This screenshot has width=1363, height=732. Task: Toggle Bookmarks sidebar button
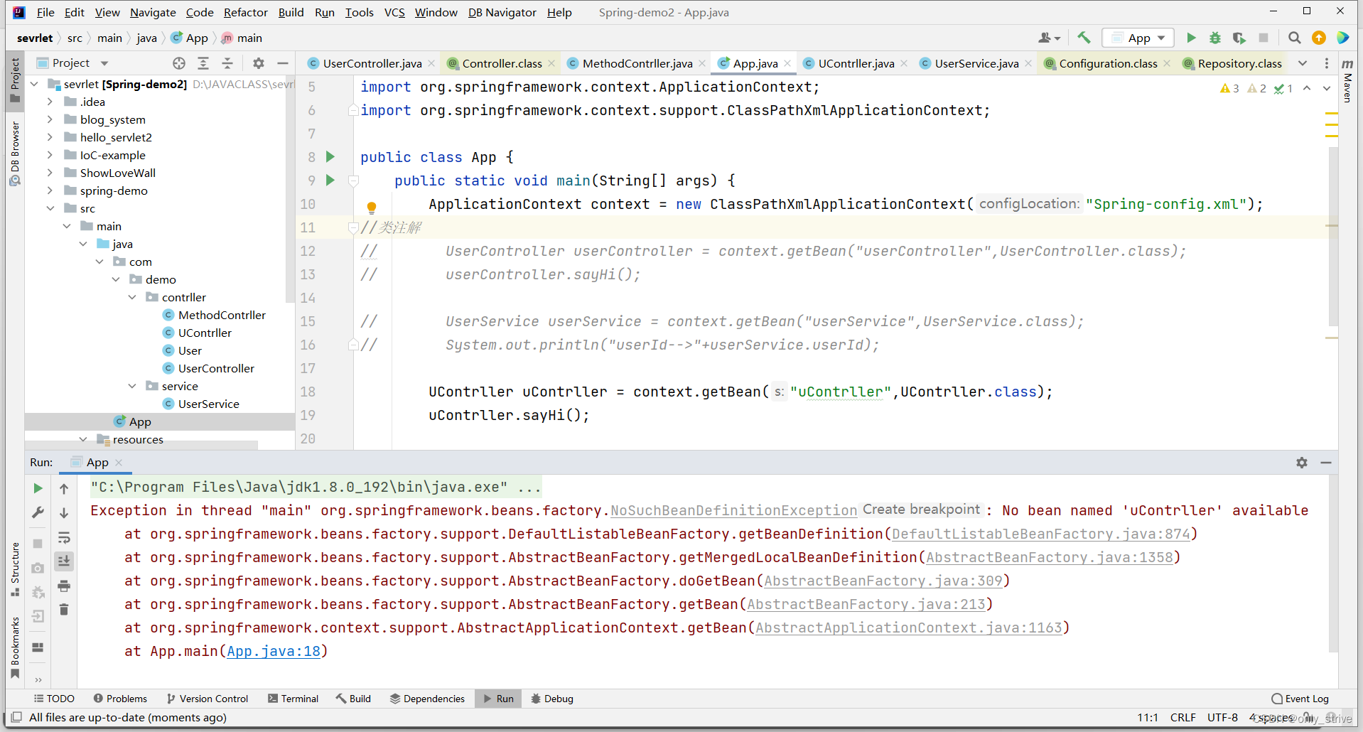(15, 647)
